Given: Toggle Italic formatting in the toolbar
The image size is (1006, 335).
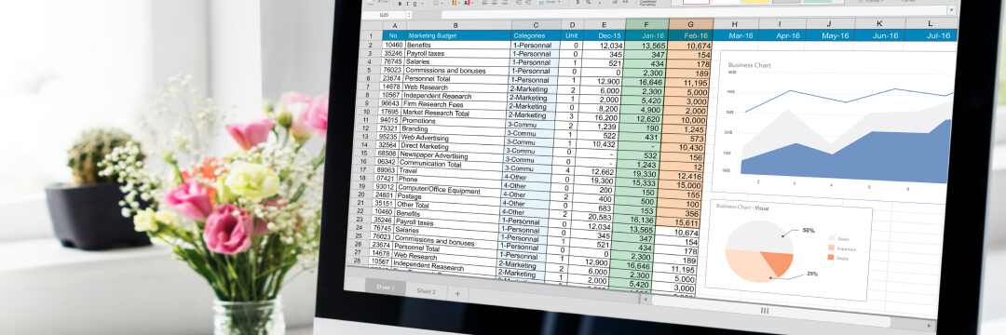Looking at the screenshot, I should 407,3.
